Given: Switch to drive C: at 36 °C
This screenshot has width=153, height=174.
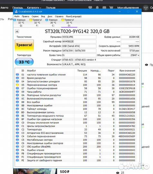Looking at the screenshot, I should point(52,23).
